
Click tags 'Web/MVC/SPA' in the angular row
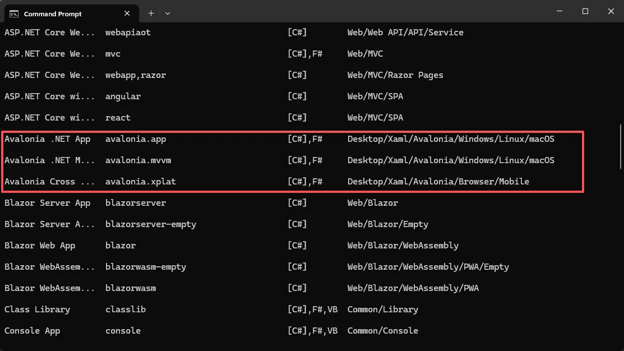(x=375, y=96)
